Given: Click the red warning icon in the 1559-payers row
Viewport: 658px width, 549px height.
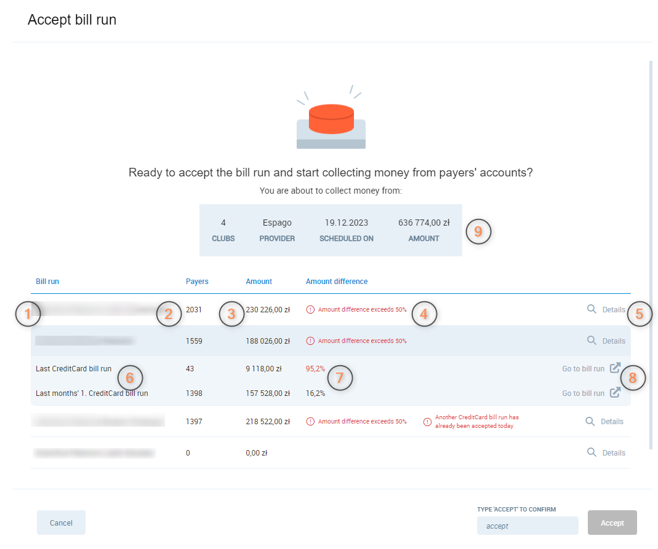Looking at the screenshot, I should pos(310,341).
